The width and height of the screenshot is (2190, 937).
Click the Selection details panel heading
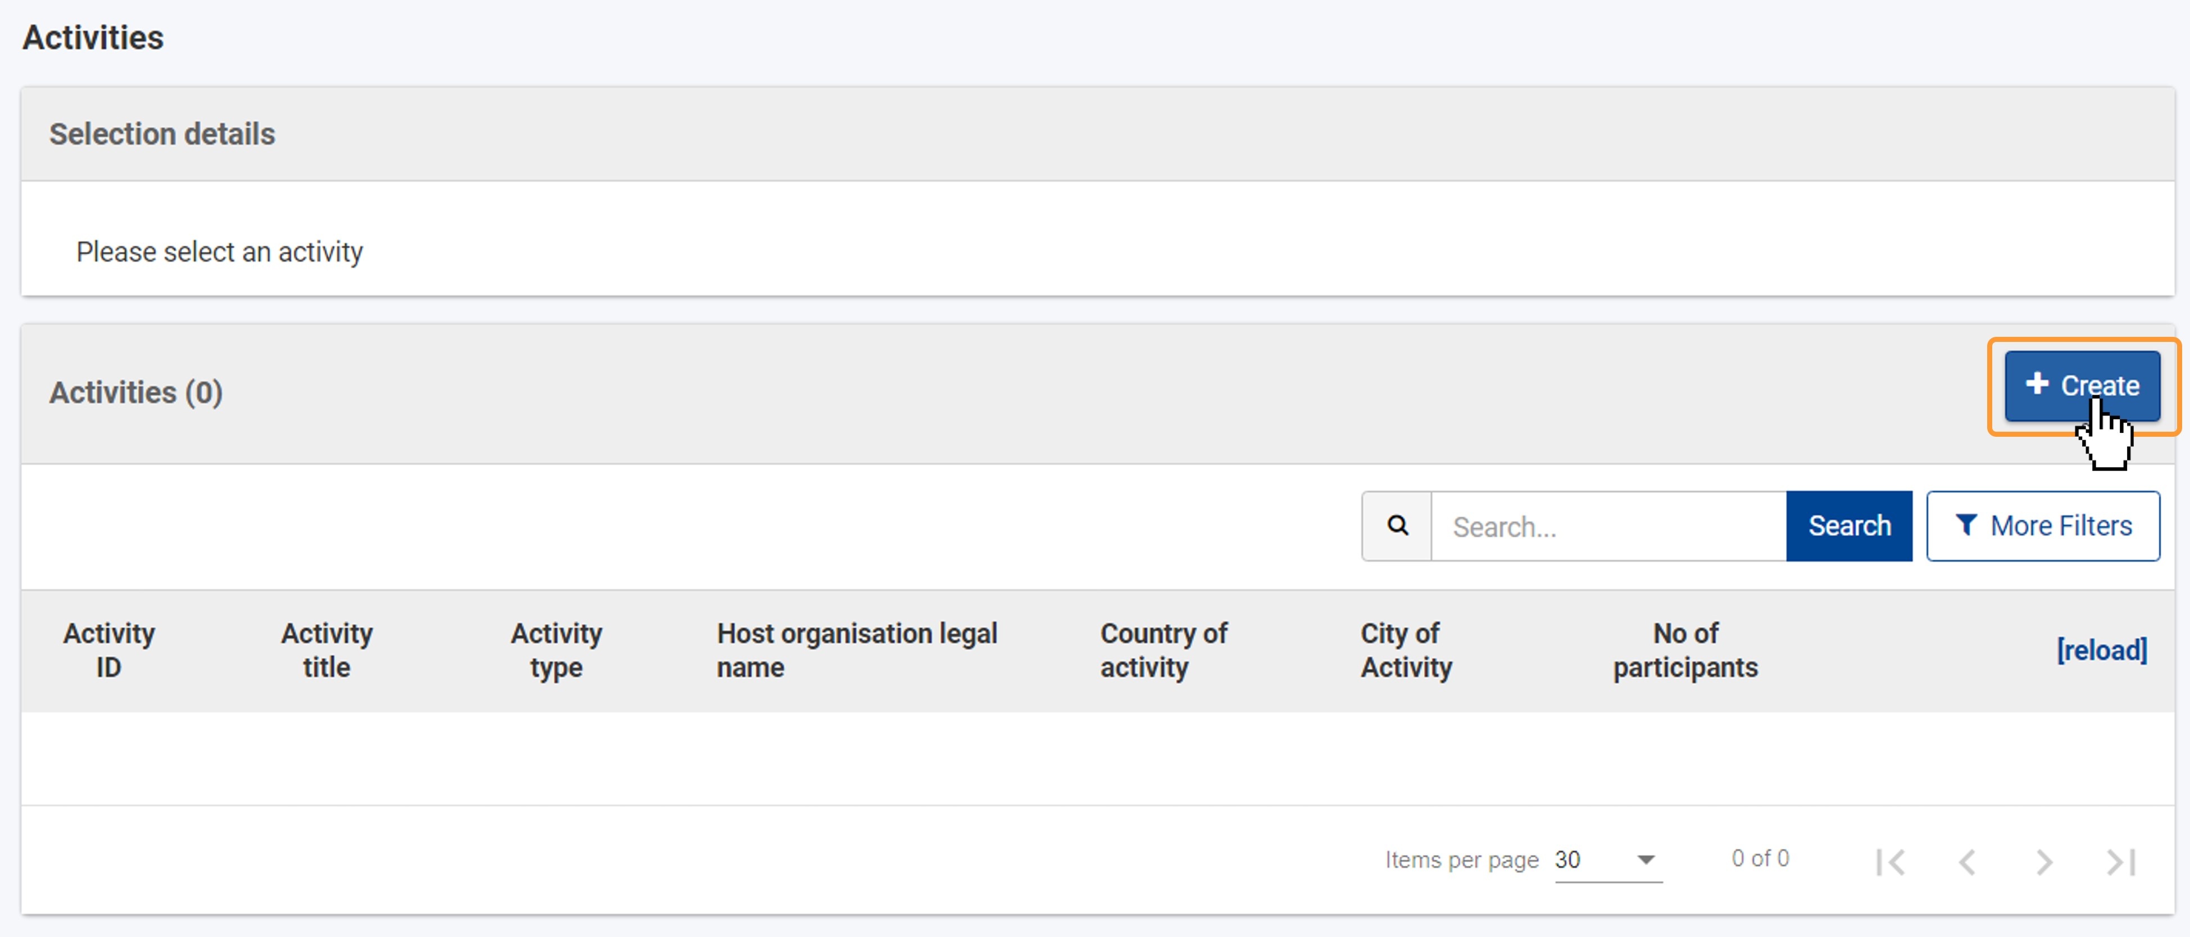click(x=162, y=134)
